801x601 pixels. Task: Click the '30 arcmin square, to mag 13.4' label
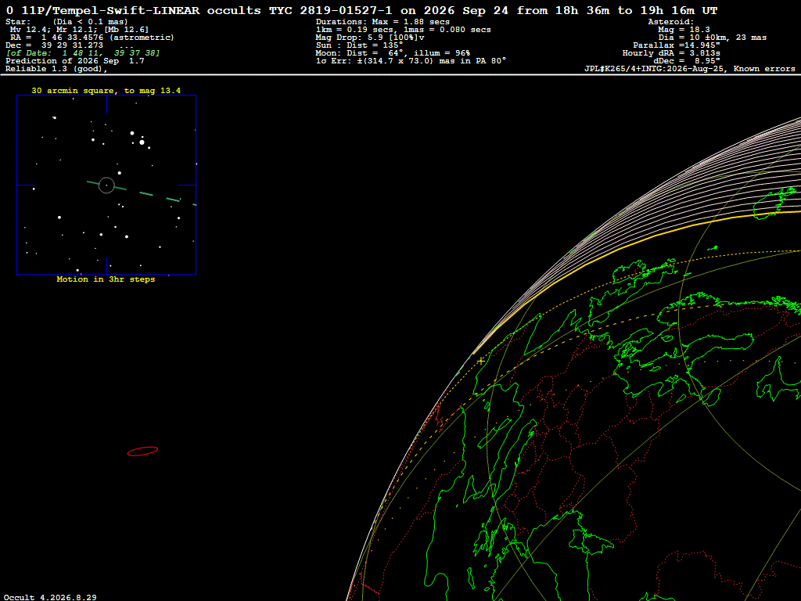[106, 91]
